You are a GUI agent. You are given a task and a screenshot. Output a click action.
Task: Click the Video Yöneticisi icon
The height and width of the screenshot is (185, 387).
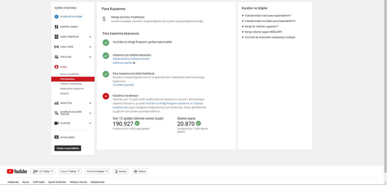(56, 37)
